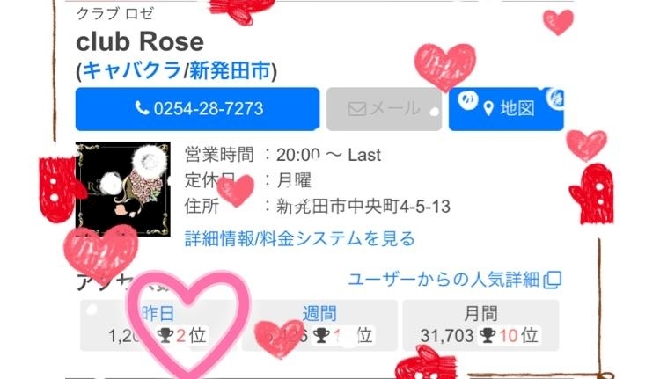The width and height of the screenshot is (660, 379).
Task: Click the trophy icon in 昨日 box
Action: (165, 336)
